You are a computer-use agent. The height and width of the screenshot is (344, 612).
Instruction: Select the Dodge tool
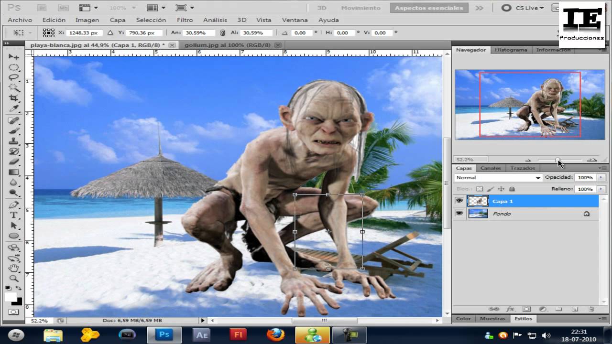[x=14, y=193]
